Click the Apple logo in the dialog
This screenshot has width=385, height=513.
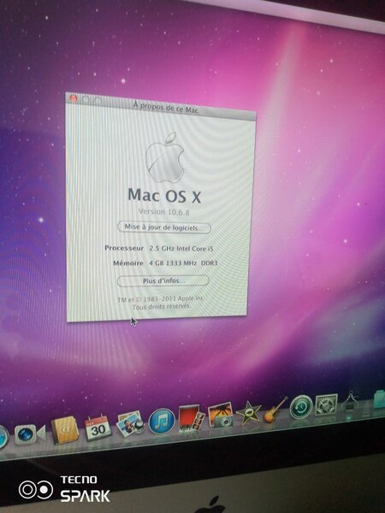(x=164, y=157)
